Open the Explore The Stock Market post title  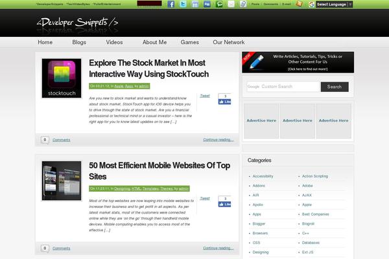[x=149, y=69]
